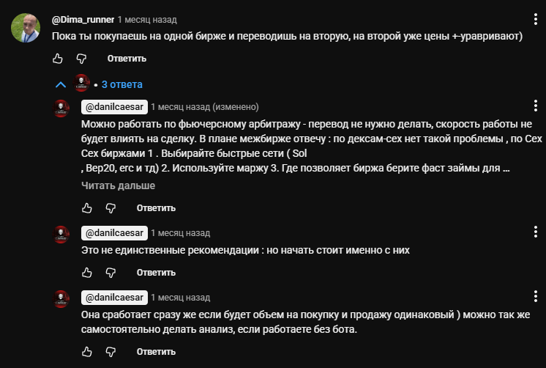Like the last reply starting 'Она сработает'
The image size is (546, 368).
pos(87,353)
